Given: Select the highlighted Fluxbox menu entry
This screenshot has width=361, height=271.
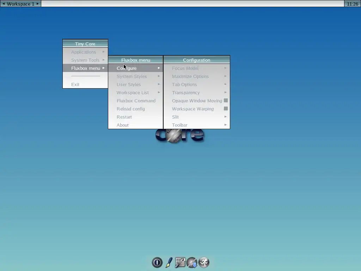Looking at the screenshot, I should (85, 68).
